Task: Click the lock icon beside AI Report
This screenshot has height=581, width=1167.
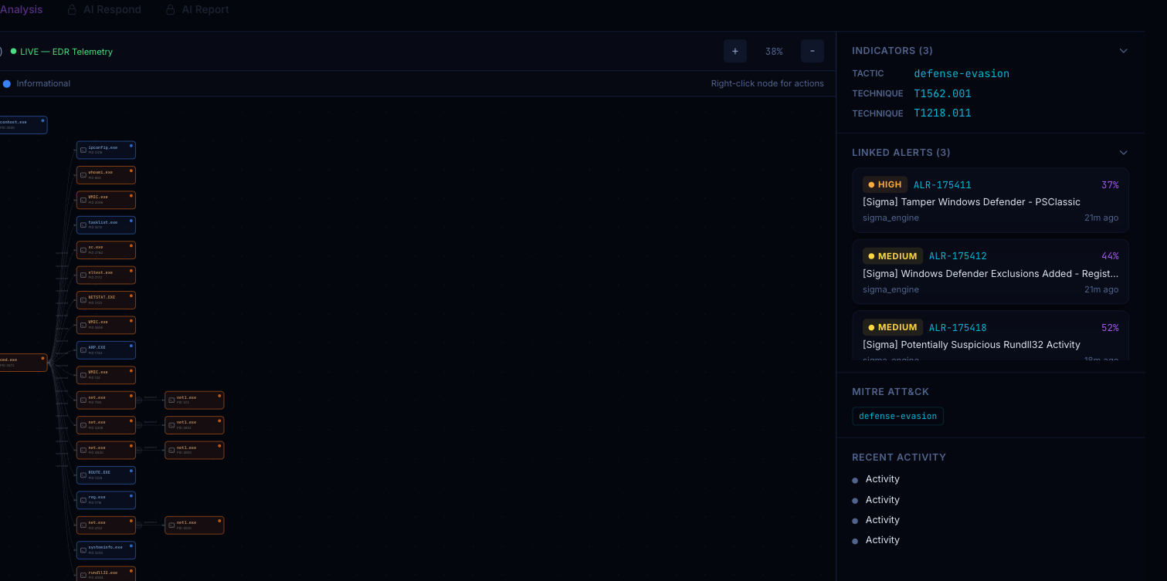Action: 170,10
